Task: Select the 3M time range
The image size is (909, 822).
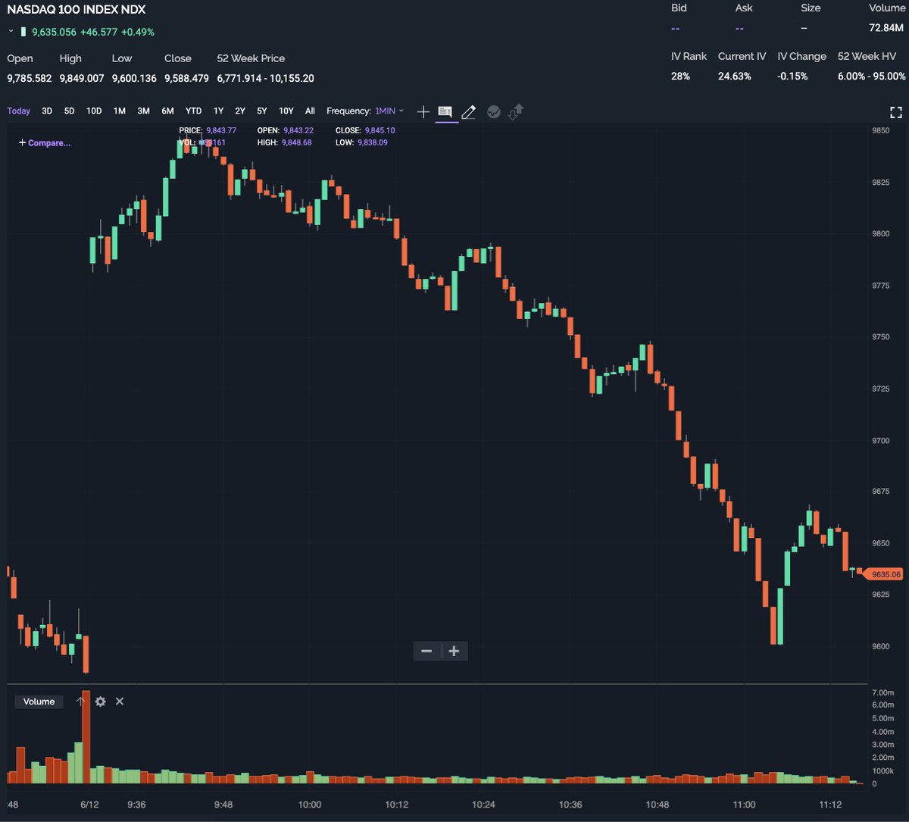Action: pyautogui.click(x=143, y=111)
